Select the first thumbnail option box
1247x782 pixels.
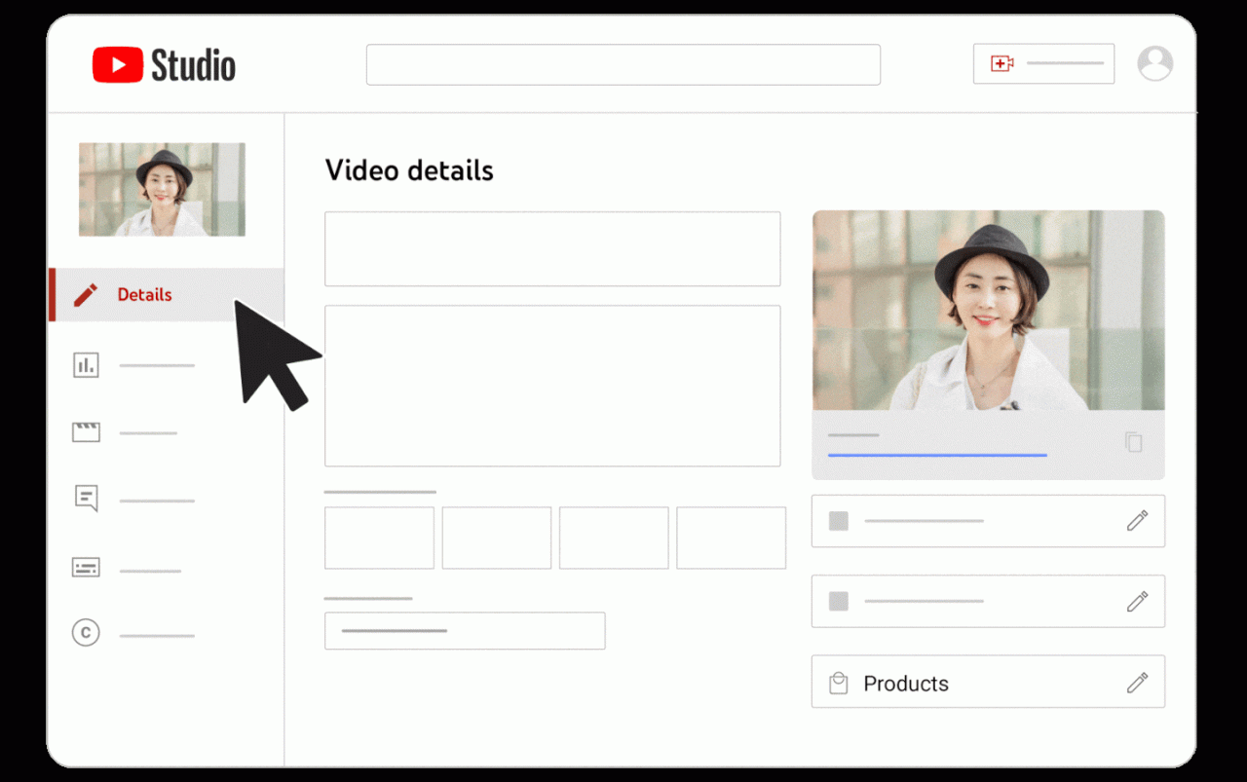click(379, 538)
